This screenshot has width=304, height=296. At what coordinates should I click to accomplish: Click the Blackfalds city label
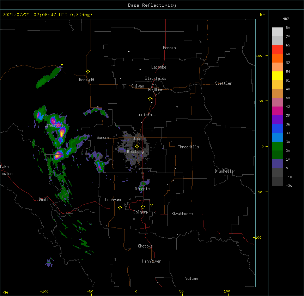(x=156, y=78)
